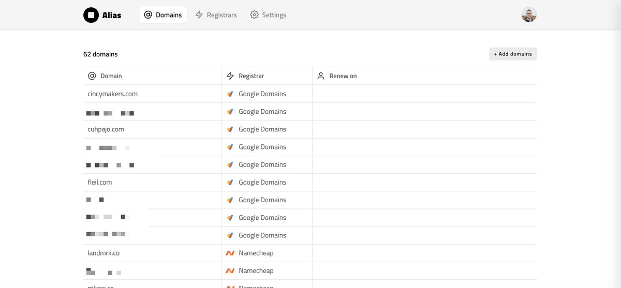Select the landmrk.co domain

pos(103,253)
